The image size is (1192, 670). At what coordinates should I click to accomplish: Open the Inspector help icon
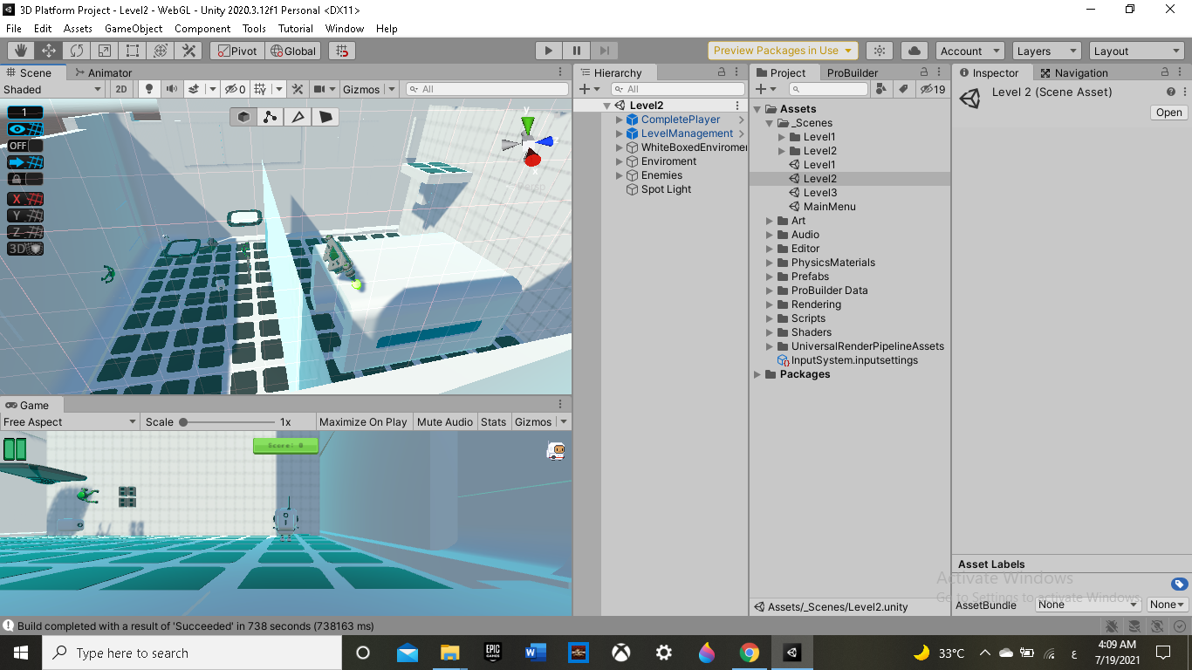click(x=1171, y=92)
